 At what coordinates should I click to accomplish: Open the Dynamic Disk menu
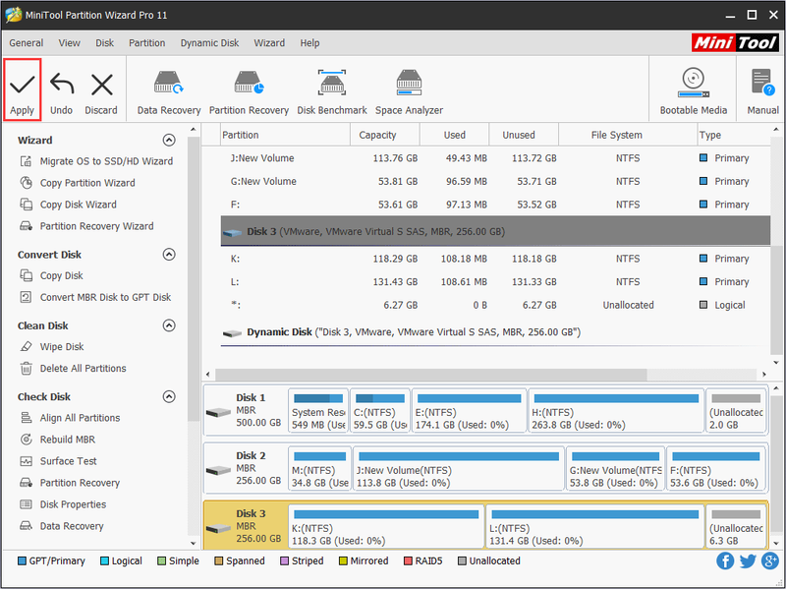pos(209,43)
